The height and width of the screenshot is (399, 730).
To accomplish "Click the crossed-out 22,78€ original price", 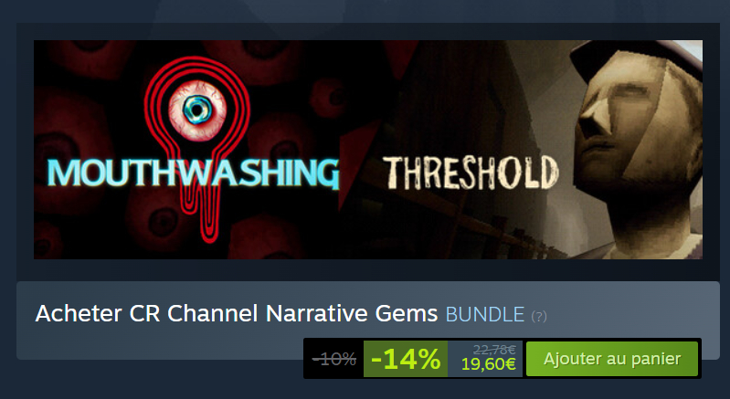I will pyautogui.click(x=494, y=350).
